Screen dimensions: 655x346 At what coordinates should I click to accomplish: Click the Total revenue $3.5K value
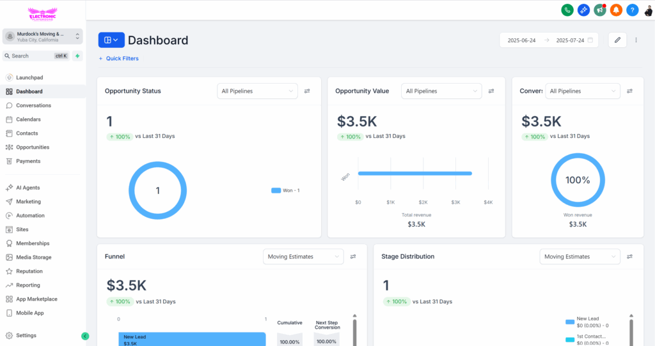coord(416,224)
